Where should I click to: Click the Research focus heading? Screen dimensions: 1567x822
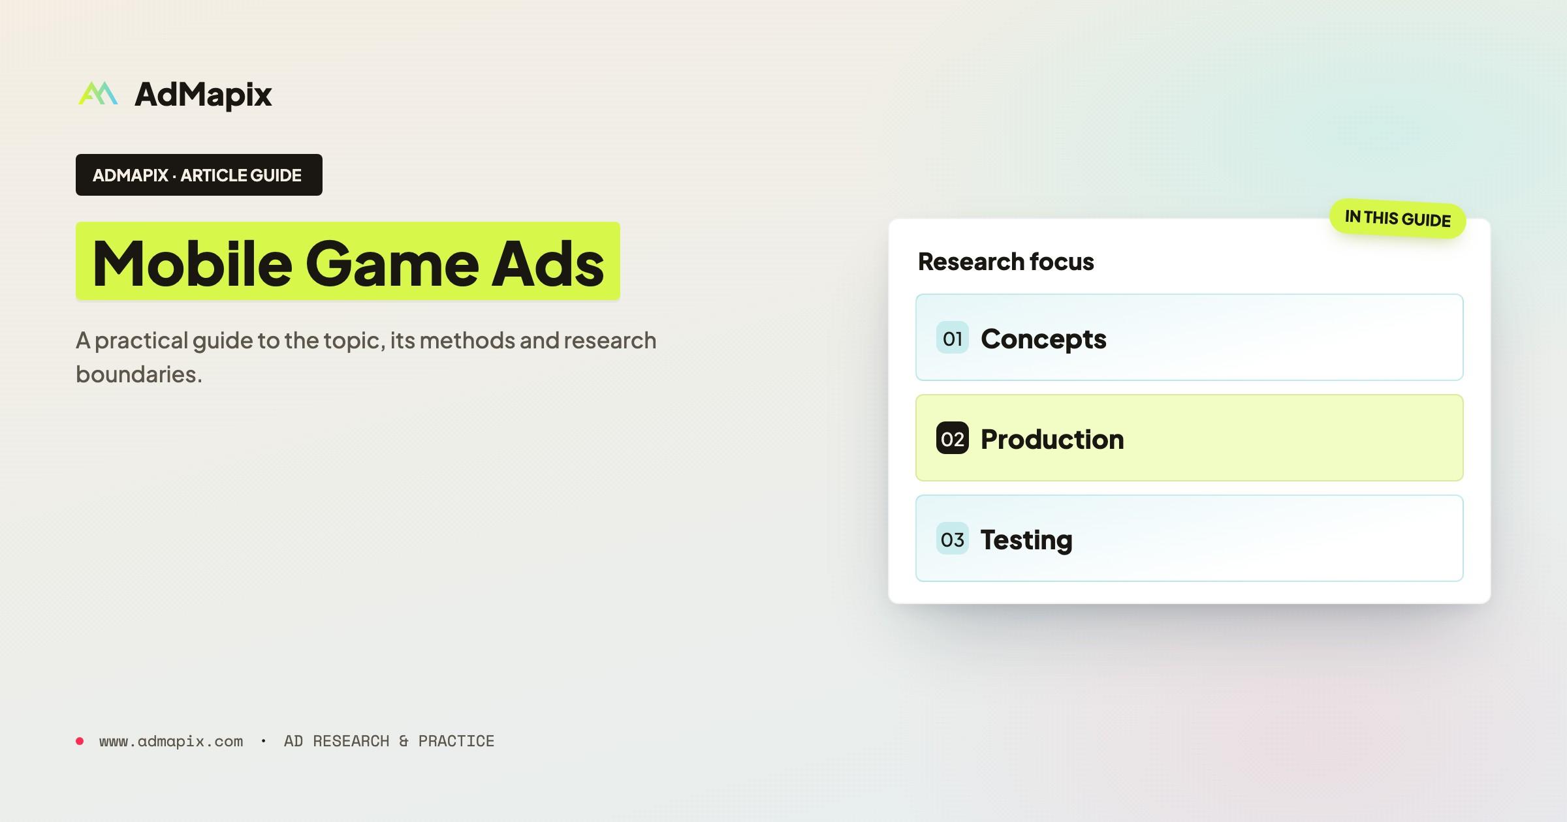(x=1005, y=262)
